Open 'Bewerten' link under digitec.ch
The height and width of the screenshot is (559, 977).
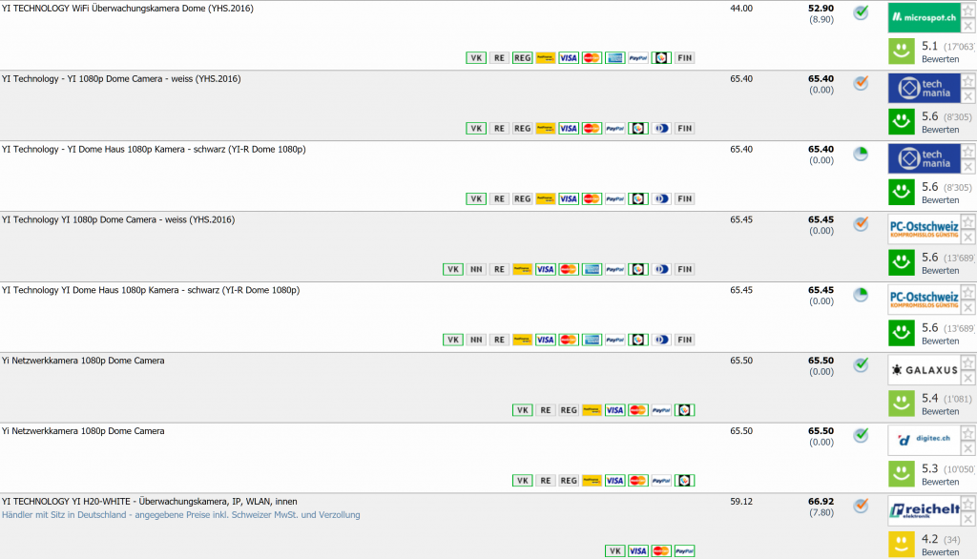pyautogui.click(x=940, y=482)
